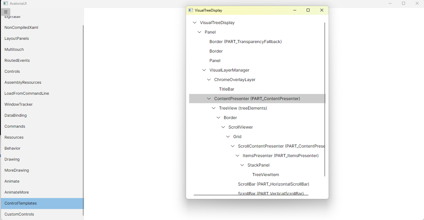Open the RoutedEvents sample
Viewport: 424px width, 220px height.
tap(17, 60)
